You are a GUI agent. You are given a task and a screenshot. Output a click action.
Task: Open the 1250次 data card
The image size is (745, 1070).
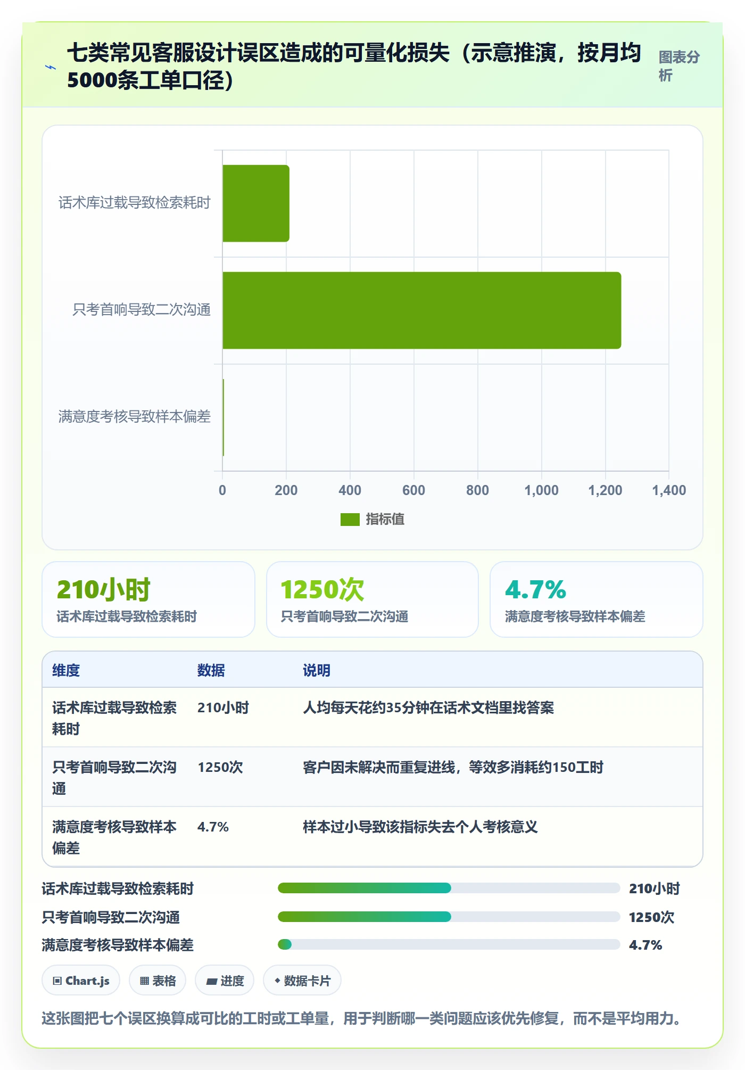click(x=372, y=599)
